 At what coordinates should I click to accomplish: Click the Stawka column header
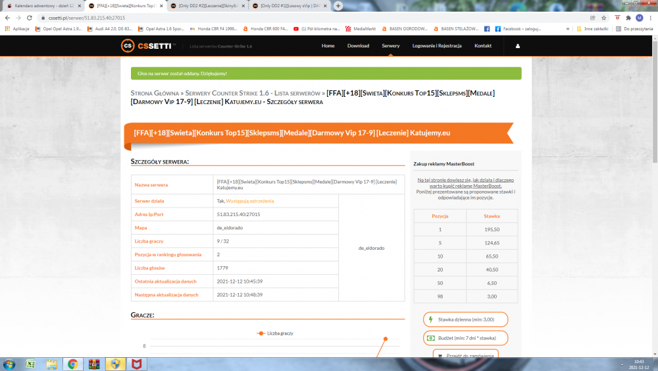pos(492,216)
